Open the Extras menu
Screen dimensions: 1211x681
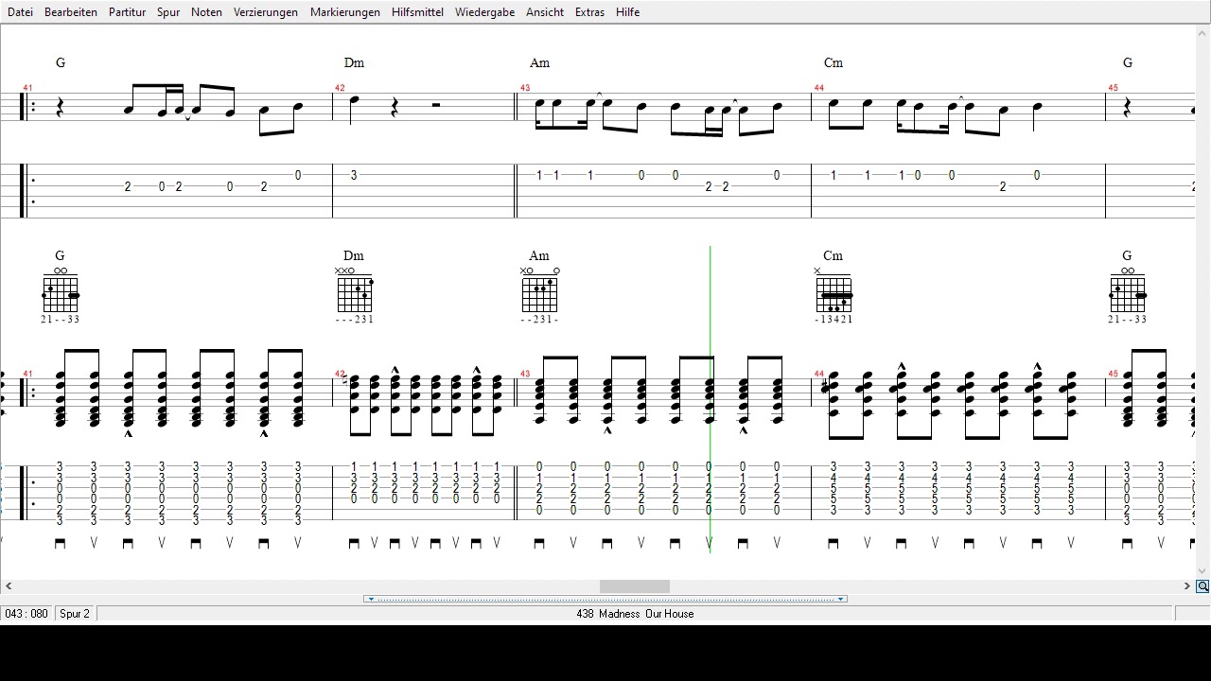point(589,12)
